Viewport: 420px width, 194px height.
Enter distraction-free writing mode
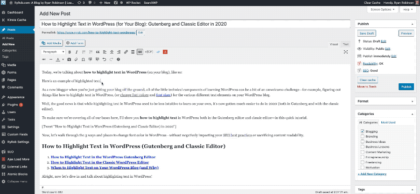tap(346, 52)
